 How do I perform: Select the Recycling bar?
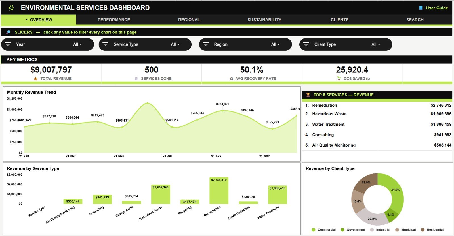pyautogui.click(x=190, y=202)
